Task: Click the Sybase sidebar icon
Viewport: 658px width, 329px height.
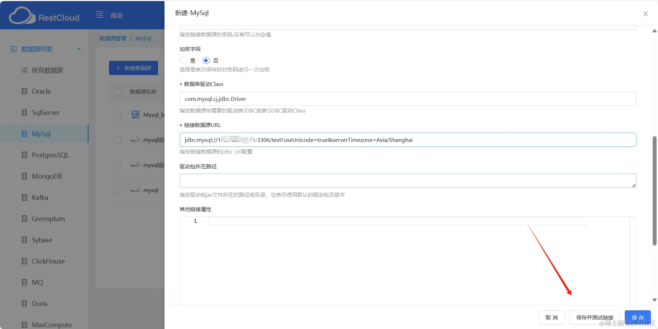Action: [24, 240]
